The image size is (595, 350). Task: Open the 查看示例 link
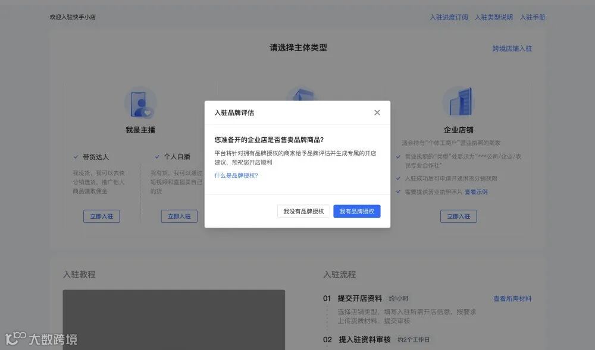(476, 192)
